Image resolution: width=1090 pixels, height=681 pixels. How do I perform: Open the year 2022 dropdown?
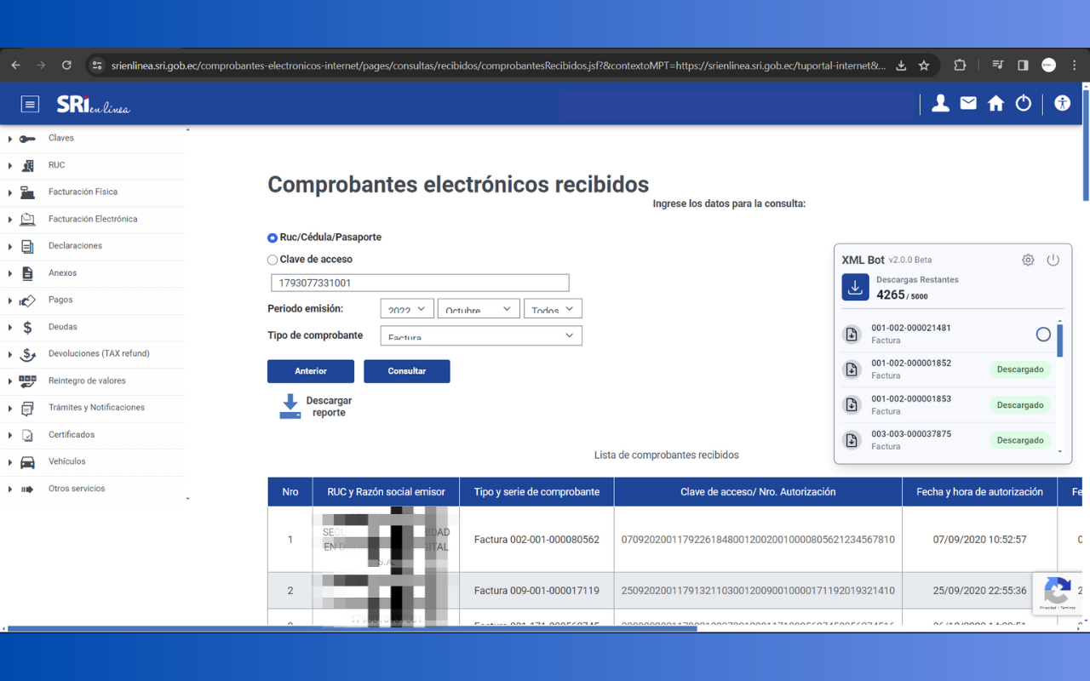pos(407,309)
